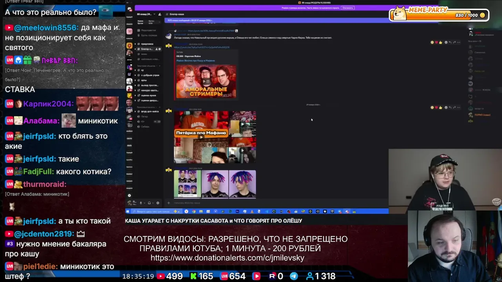
Task: Open VLC cone icon on taskbar
Action: tap(252, 211)
